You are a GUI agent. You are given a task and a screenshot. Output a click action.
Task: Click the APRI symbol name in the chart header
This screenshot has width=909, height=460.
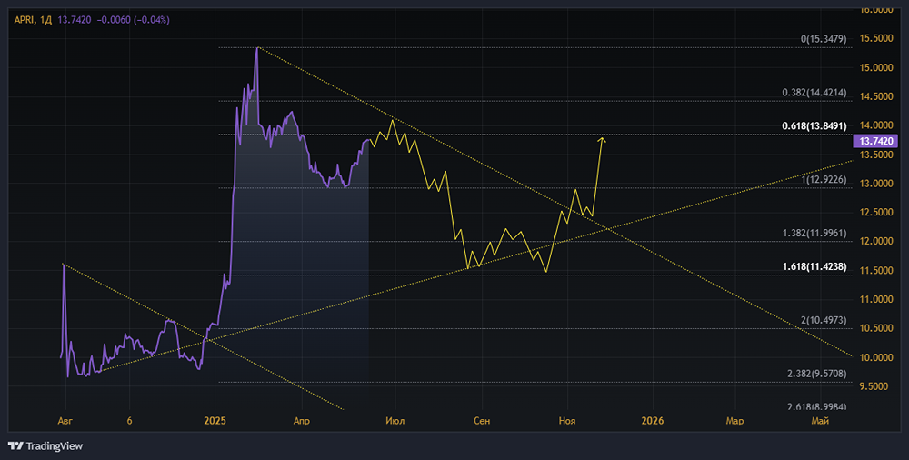coord(25,20)
